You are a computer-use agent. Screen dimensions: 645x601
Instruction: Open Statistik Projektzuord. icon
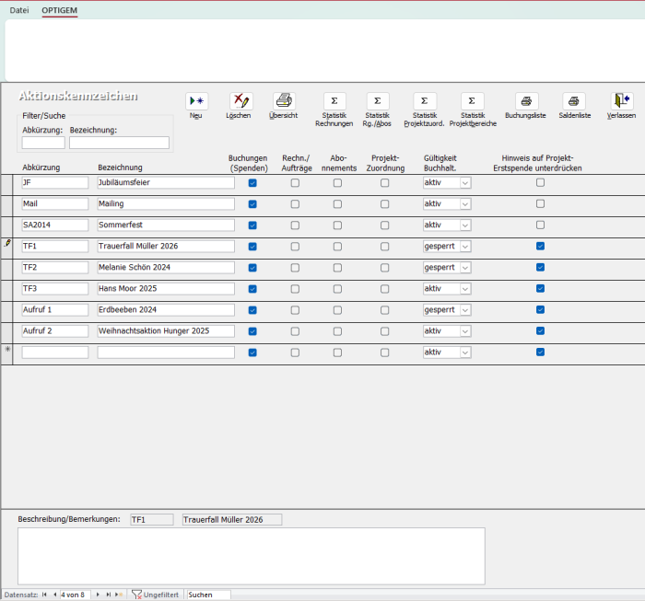click(x=424, y=101)
